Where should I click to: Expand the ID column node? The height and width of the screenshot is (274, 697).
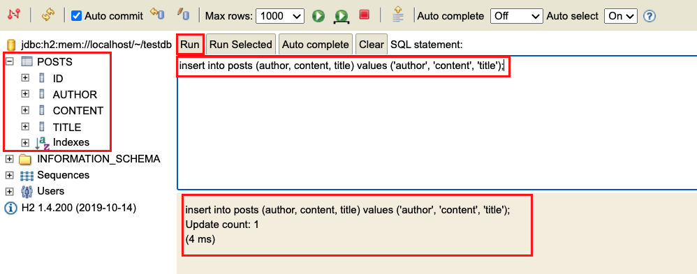point(25,78)
